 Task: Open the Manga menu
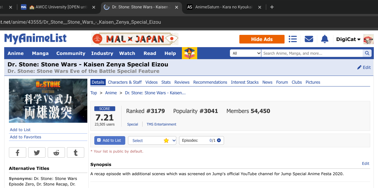pyautogui.click(x=40, y=53)
